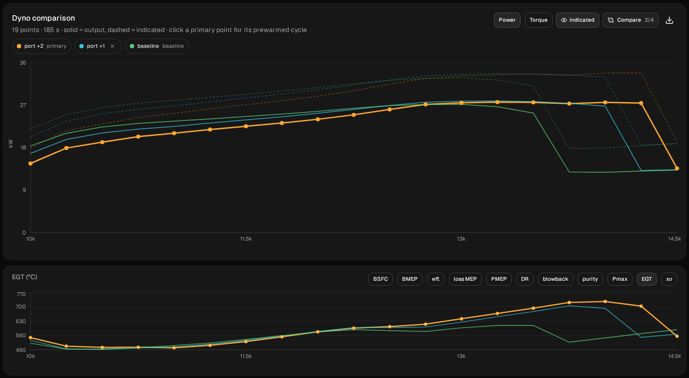Click the first primary point at 10k

pyautogui.click(x=30, y=163)
